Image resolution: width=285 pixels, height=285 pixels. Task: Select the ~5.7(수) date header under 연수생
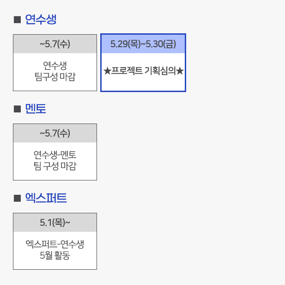(55, 44)
